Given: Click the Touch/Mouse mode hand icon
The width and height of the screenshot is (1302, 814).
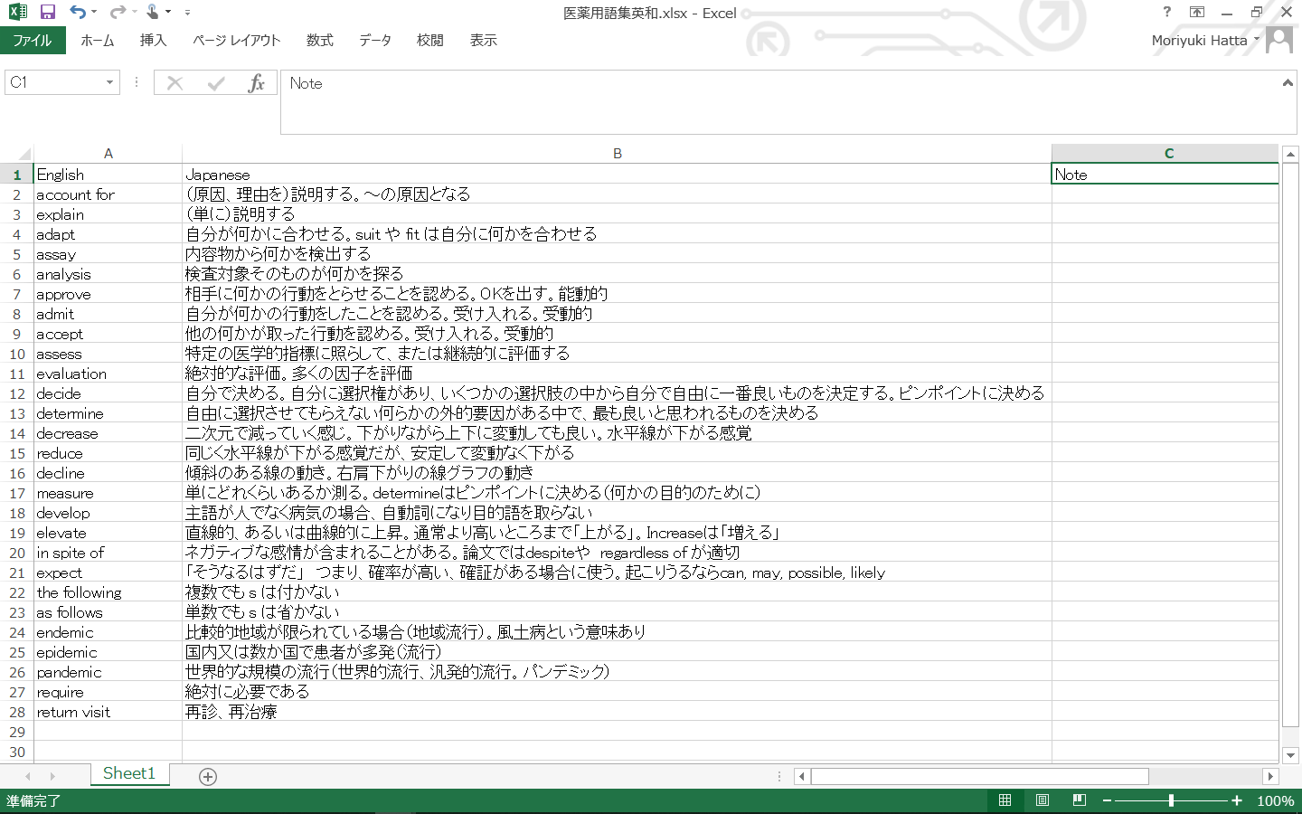Looking at the screenshot, I should 153,13.
